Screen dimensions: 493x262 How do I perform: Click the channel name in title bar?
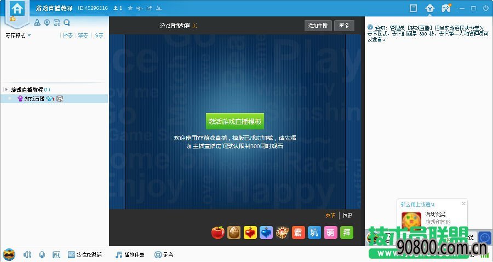pos(54,8)
